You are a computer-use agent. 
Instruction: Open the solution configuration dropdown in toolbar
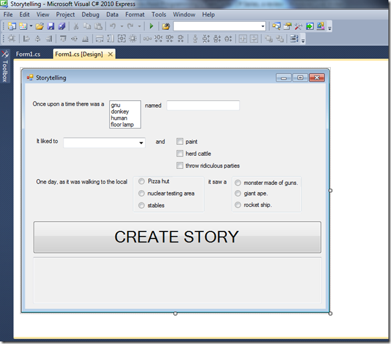(x=262, y=27)
